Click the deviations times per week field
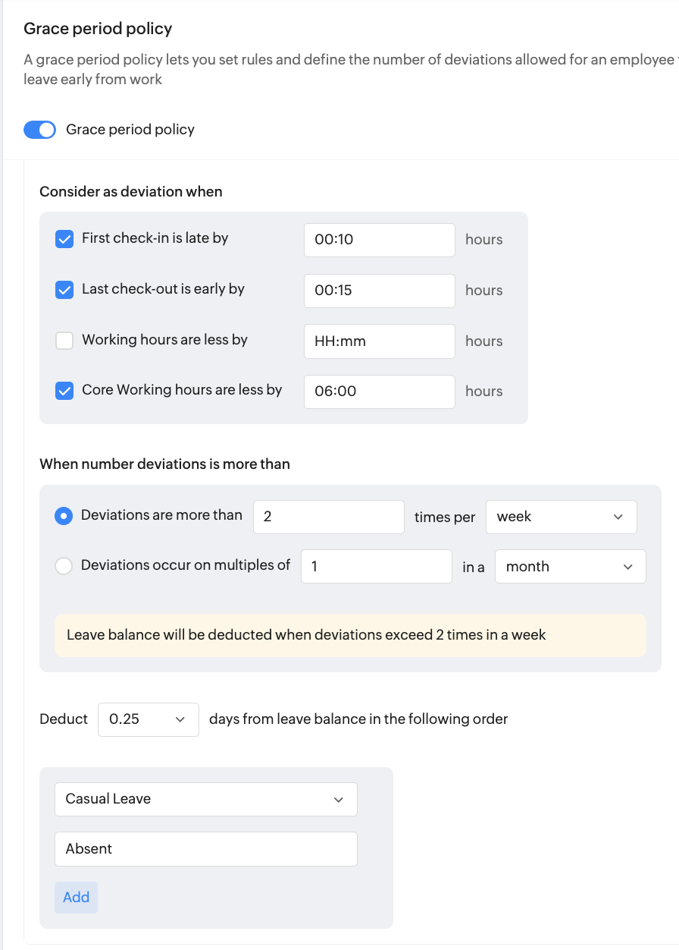 [328, 517]
